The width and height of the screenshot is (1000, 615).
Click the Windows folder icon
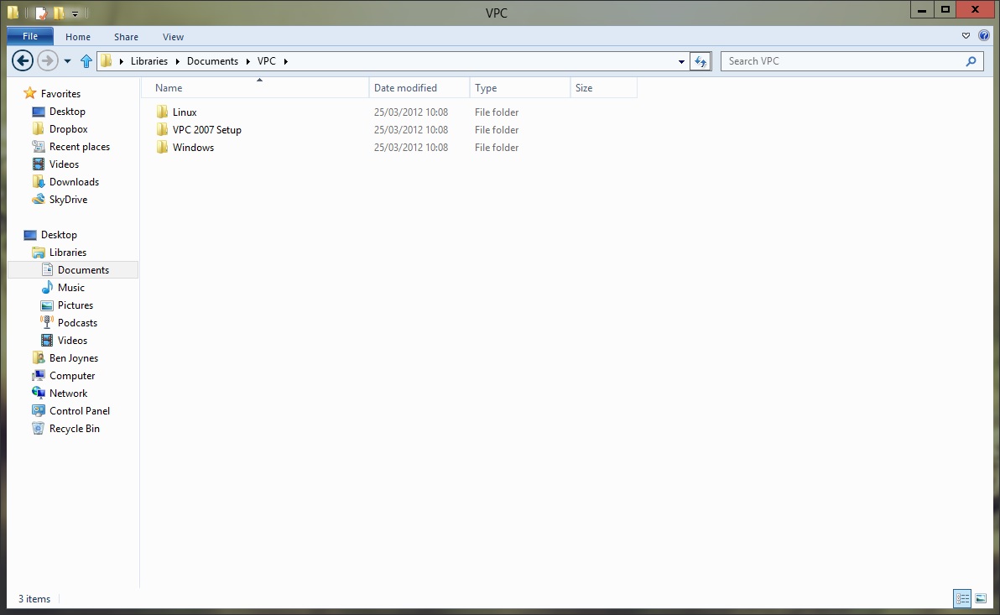[x=162, y=148]
